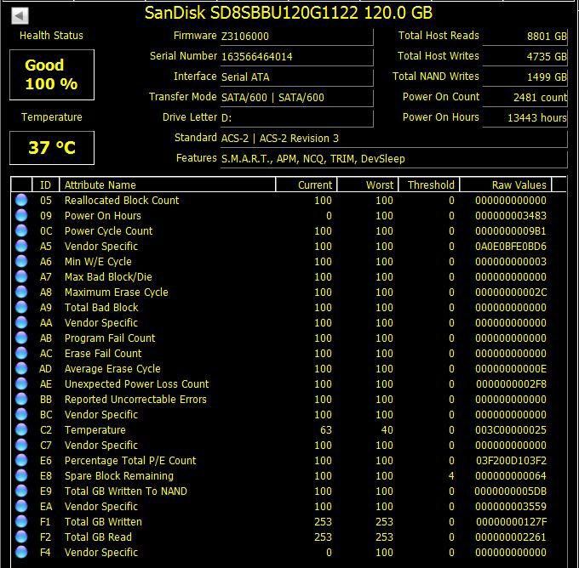The width and height of the screenshot is (579, 568).
Task: Click the status orb for Max Bad Block/Die
Action: point(21,276)
